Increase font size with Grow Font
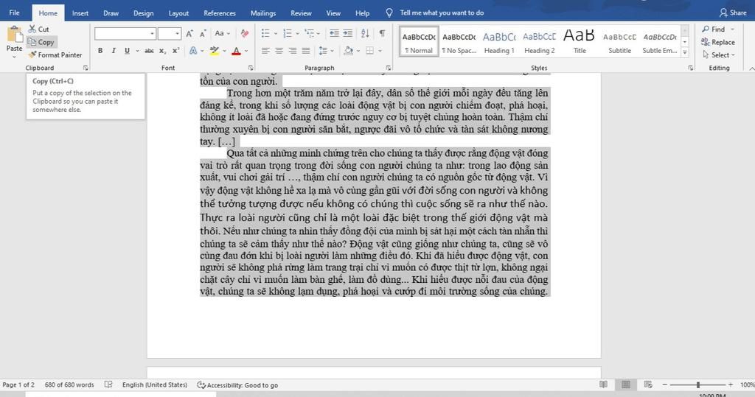The height and width of the screenshot is (397, 755). (x=189, y=34)
